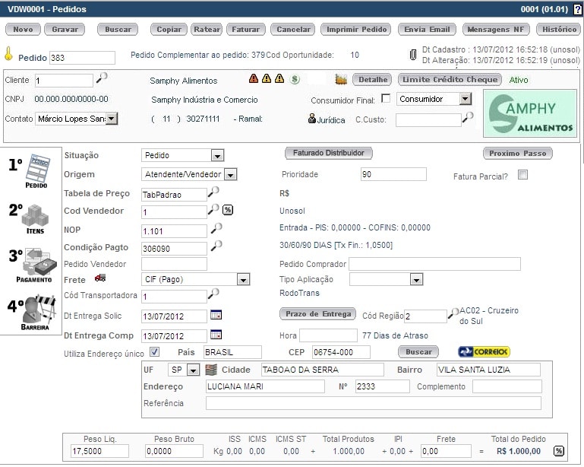584x467 pixels.
Task: Click the paperclip attachment icon
Action: click(x=413, y=55)
